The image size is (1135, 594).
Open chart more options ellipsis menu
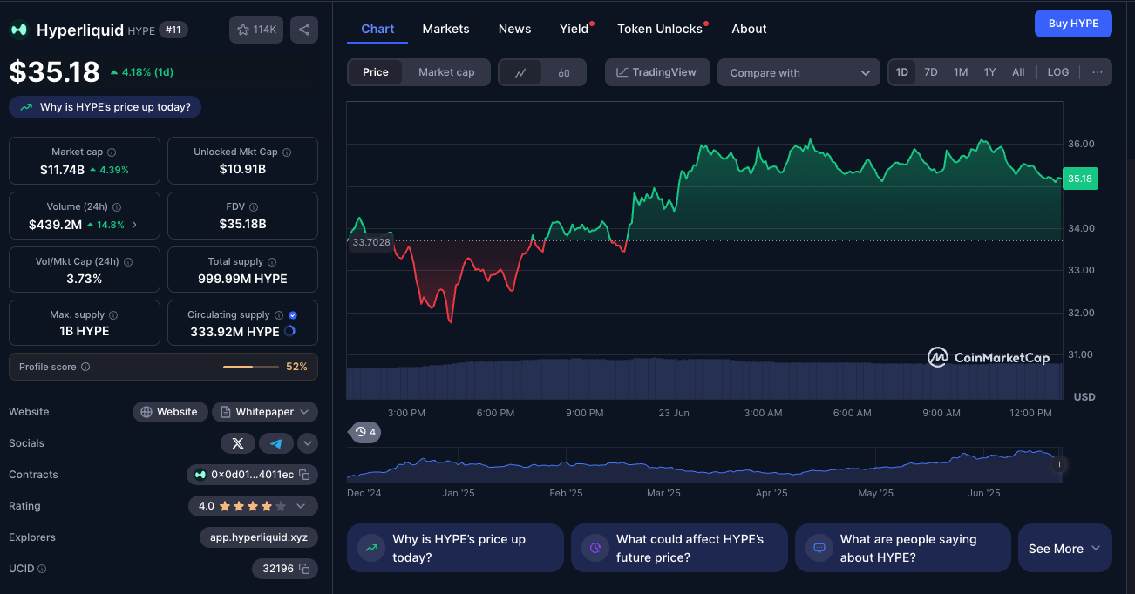(x=1098, y=72)
